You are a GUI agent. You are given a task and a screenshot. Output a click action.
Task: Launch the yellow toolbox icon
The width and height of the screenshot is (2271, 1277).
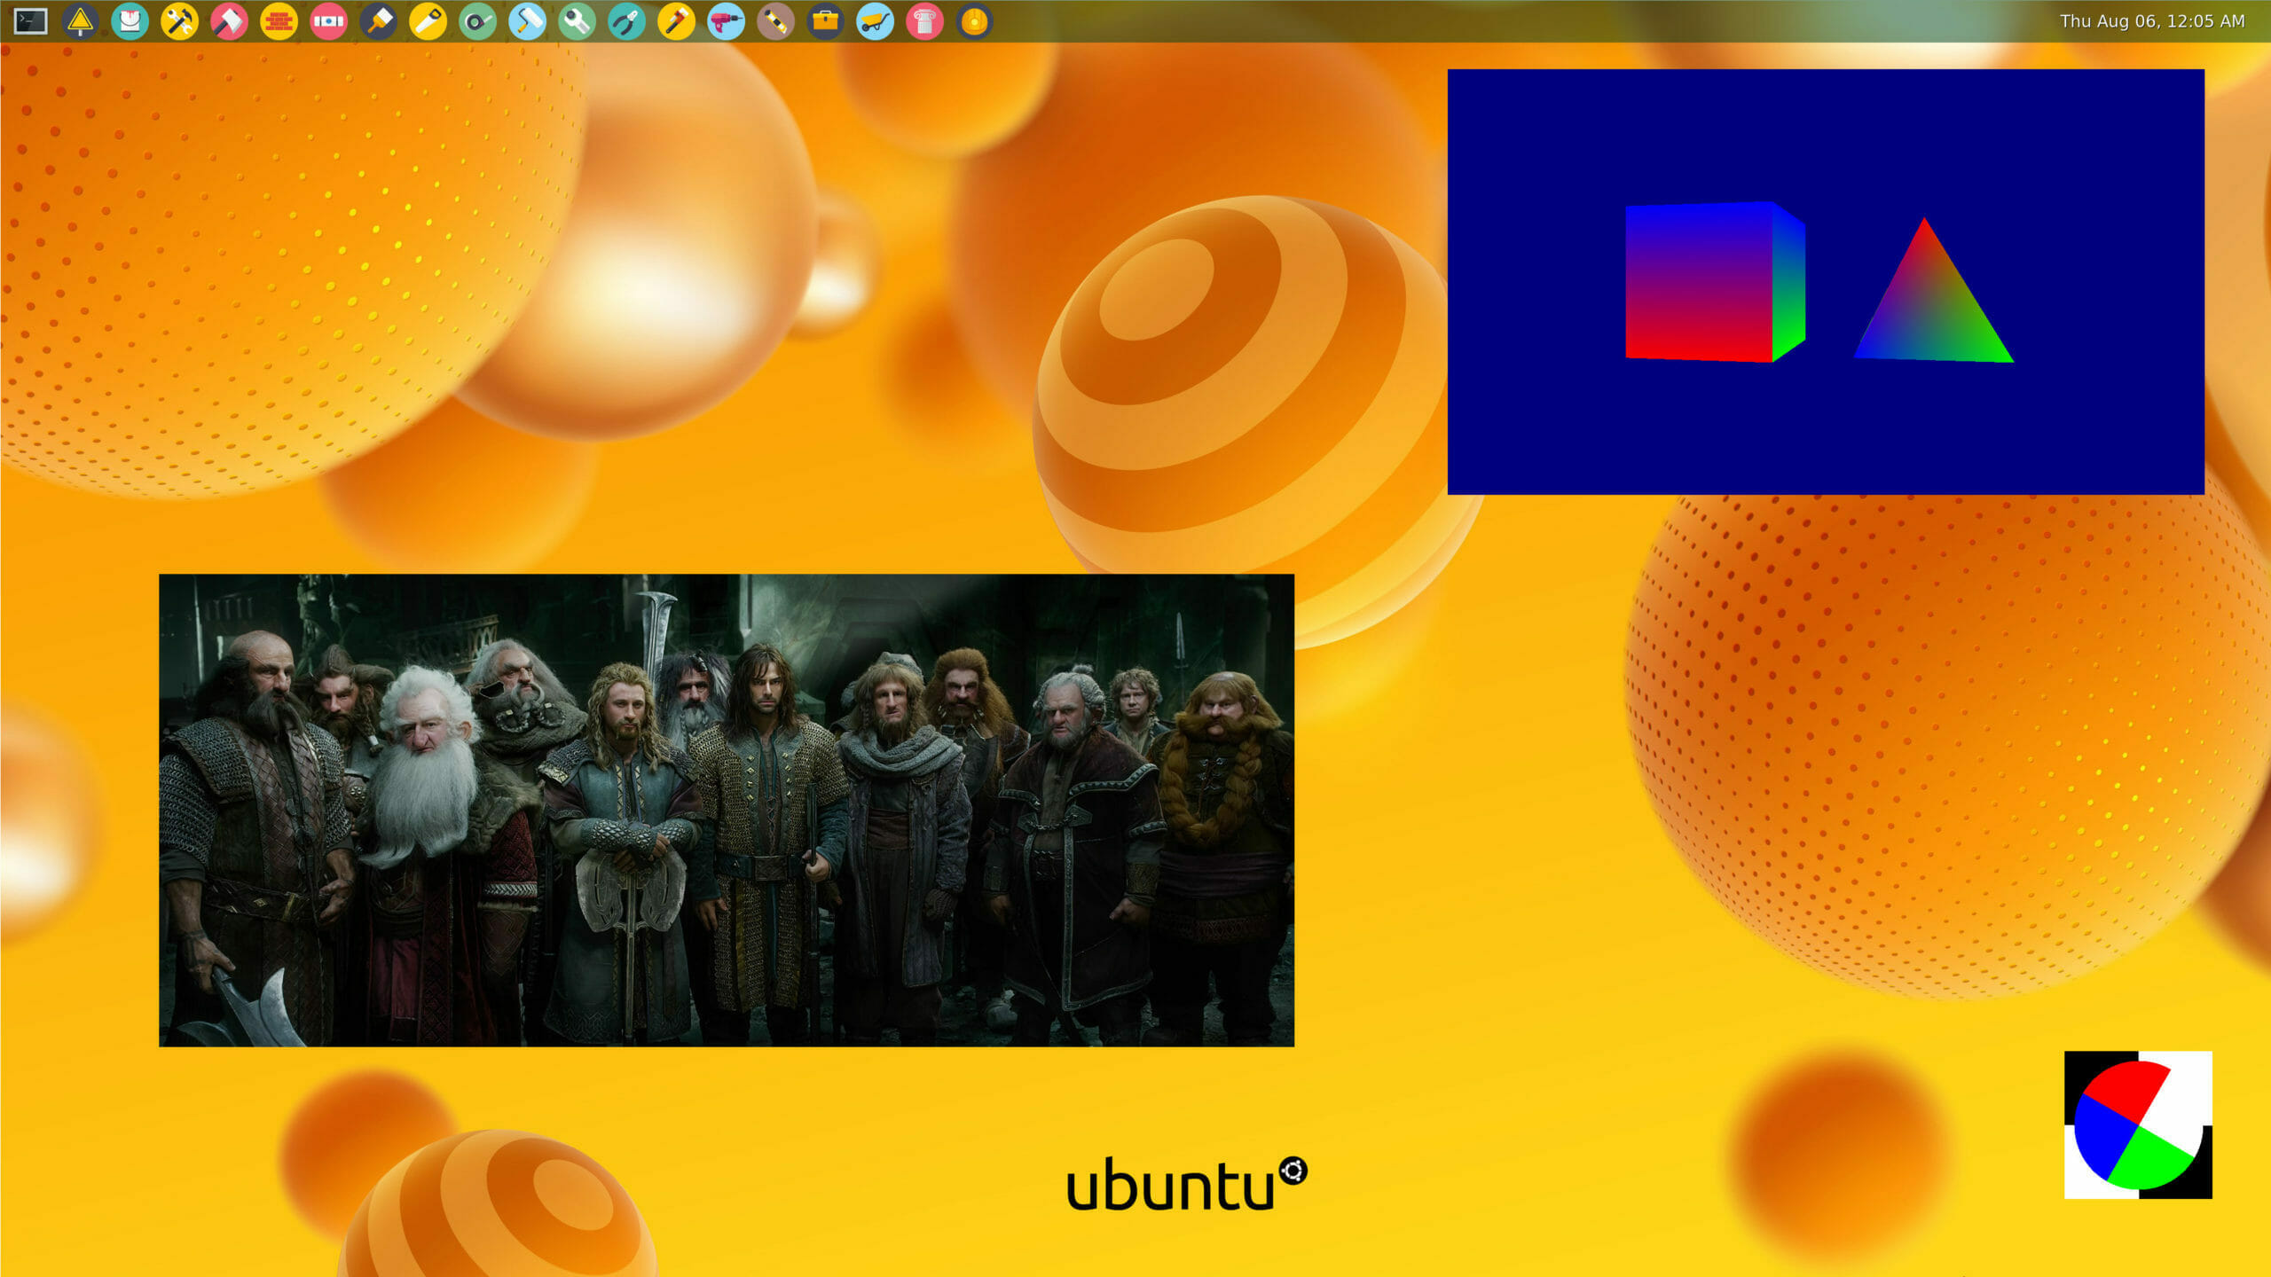tap(825, 21)
